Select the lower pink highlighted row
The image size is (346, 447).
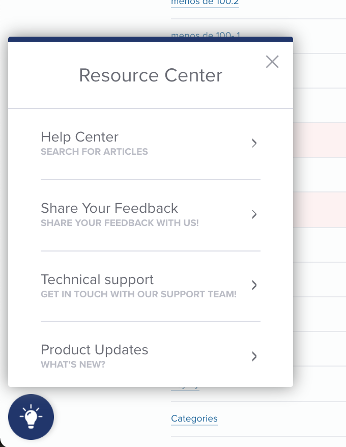coord(320,210)
